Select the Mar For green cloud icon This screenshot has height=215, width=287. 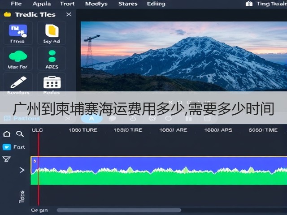(x=18, y=56)
